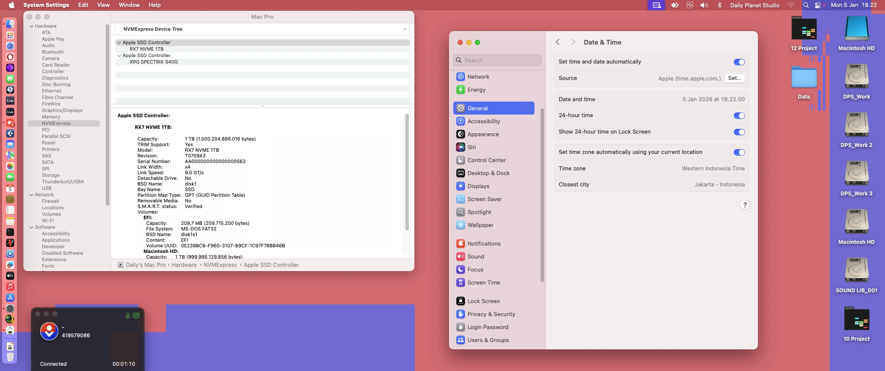Collapse the second Apple SSD Controller above XPG SPECTRIX
Screen dimensions: 885x371
pos(119,55)
